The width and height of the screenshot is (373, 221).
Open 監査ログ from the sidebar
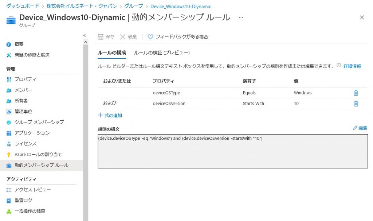click(23, 200)
